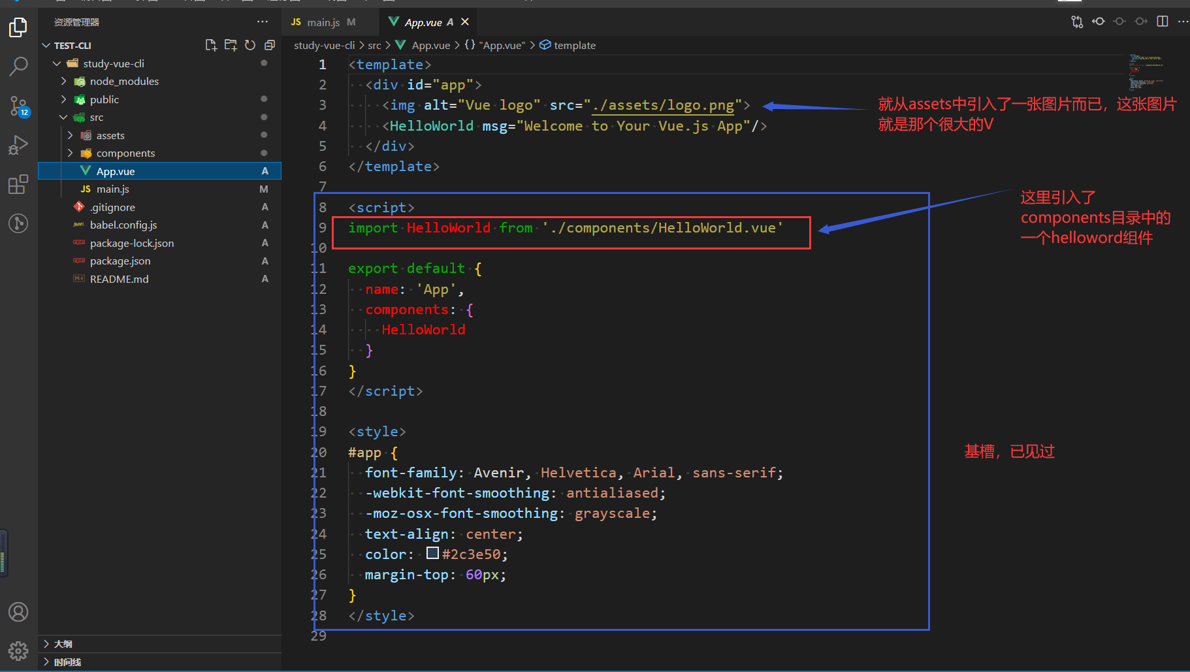
Task: Open App.vue in file tree
Action: pyautogui.click(x=160, y=171)
